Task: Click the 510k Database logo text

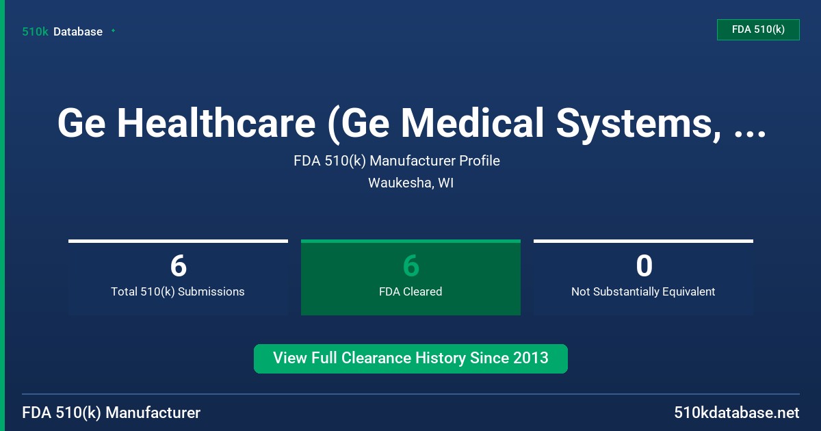Action: point(62,31)
